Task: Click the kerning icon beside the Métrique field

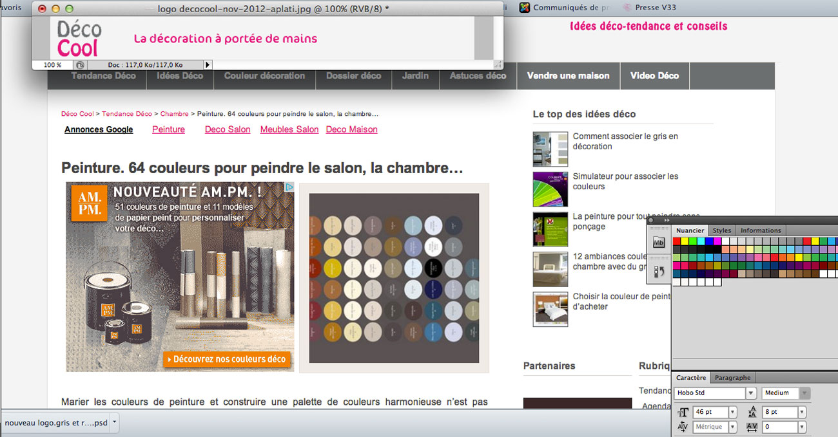Action: click(682, 427)
